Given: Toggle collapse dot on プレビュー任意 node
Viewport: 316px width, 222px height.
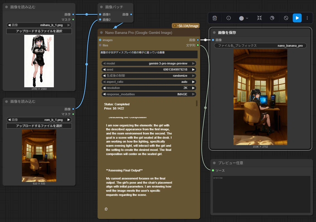Looking at the screenshot, I should tap(214, 163).
